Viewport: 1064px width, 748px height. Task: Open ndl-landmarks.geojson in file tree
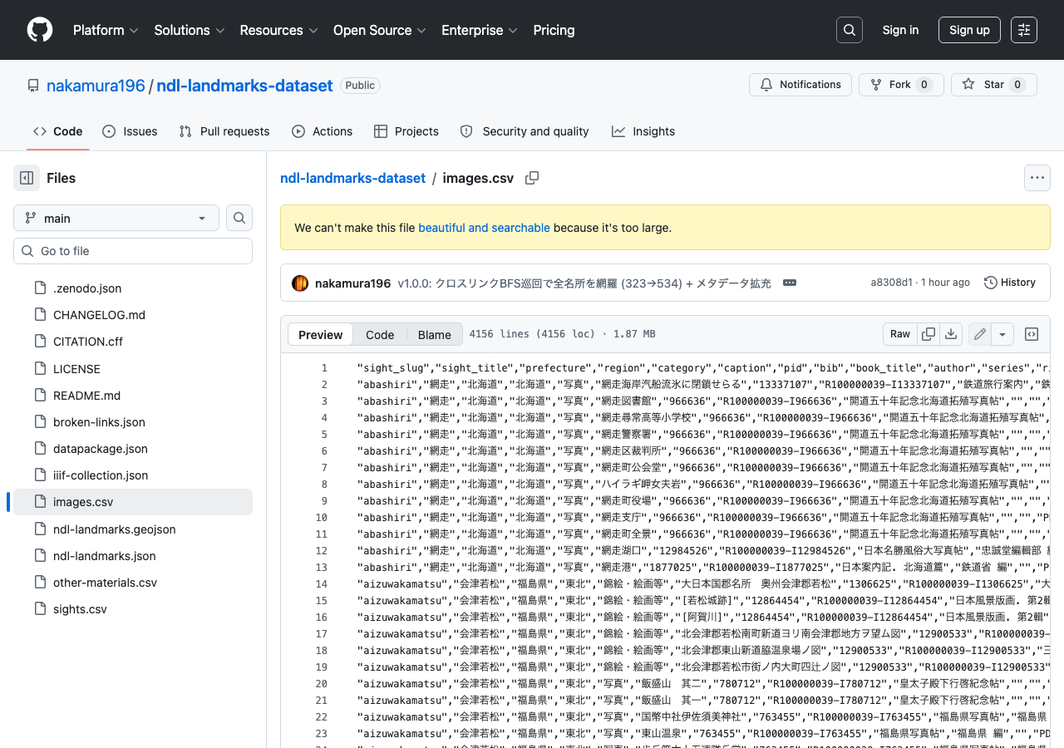(133, 529)
